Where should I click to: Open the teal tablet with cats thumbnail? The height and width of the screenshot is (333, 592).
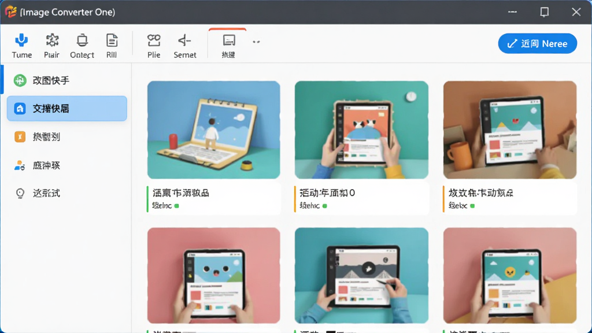click(x=361, y=129)
